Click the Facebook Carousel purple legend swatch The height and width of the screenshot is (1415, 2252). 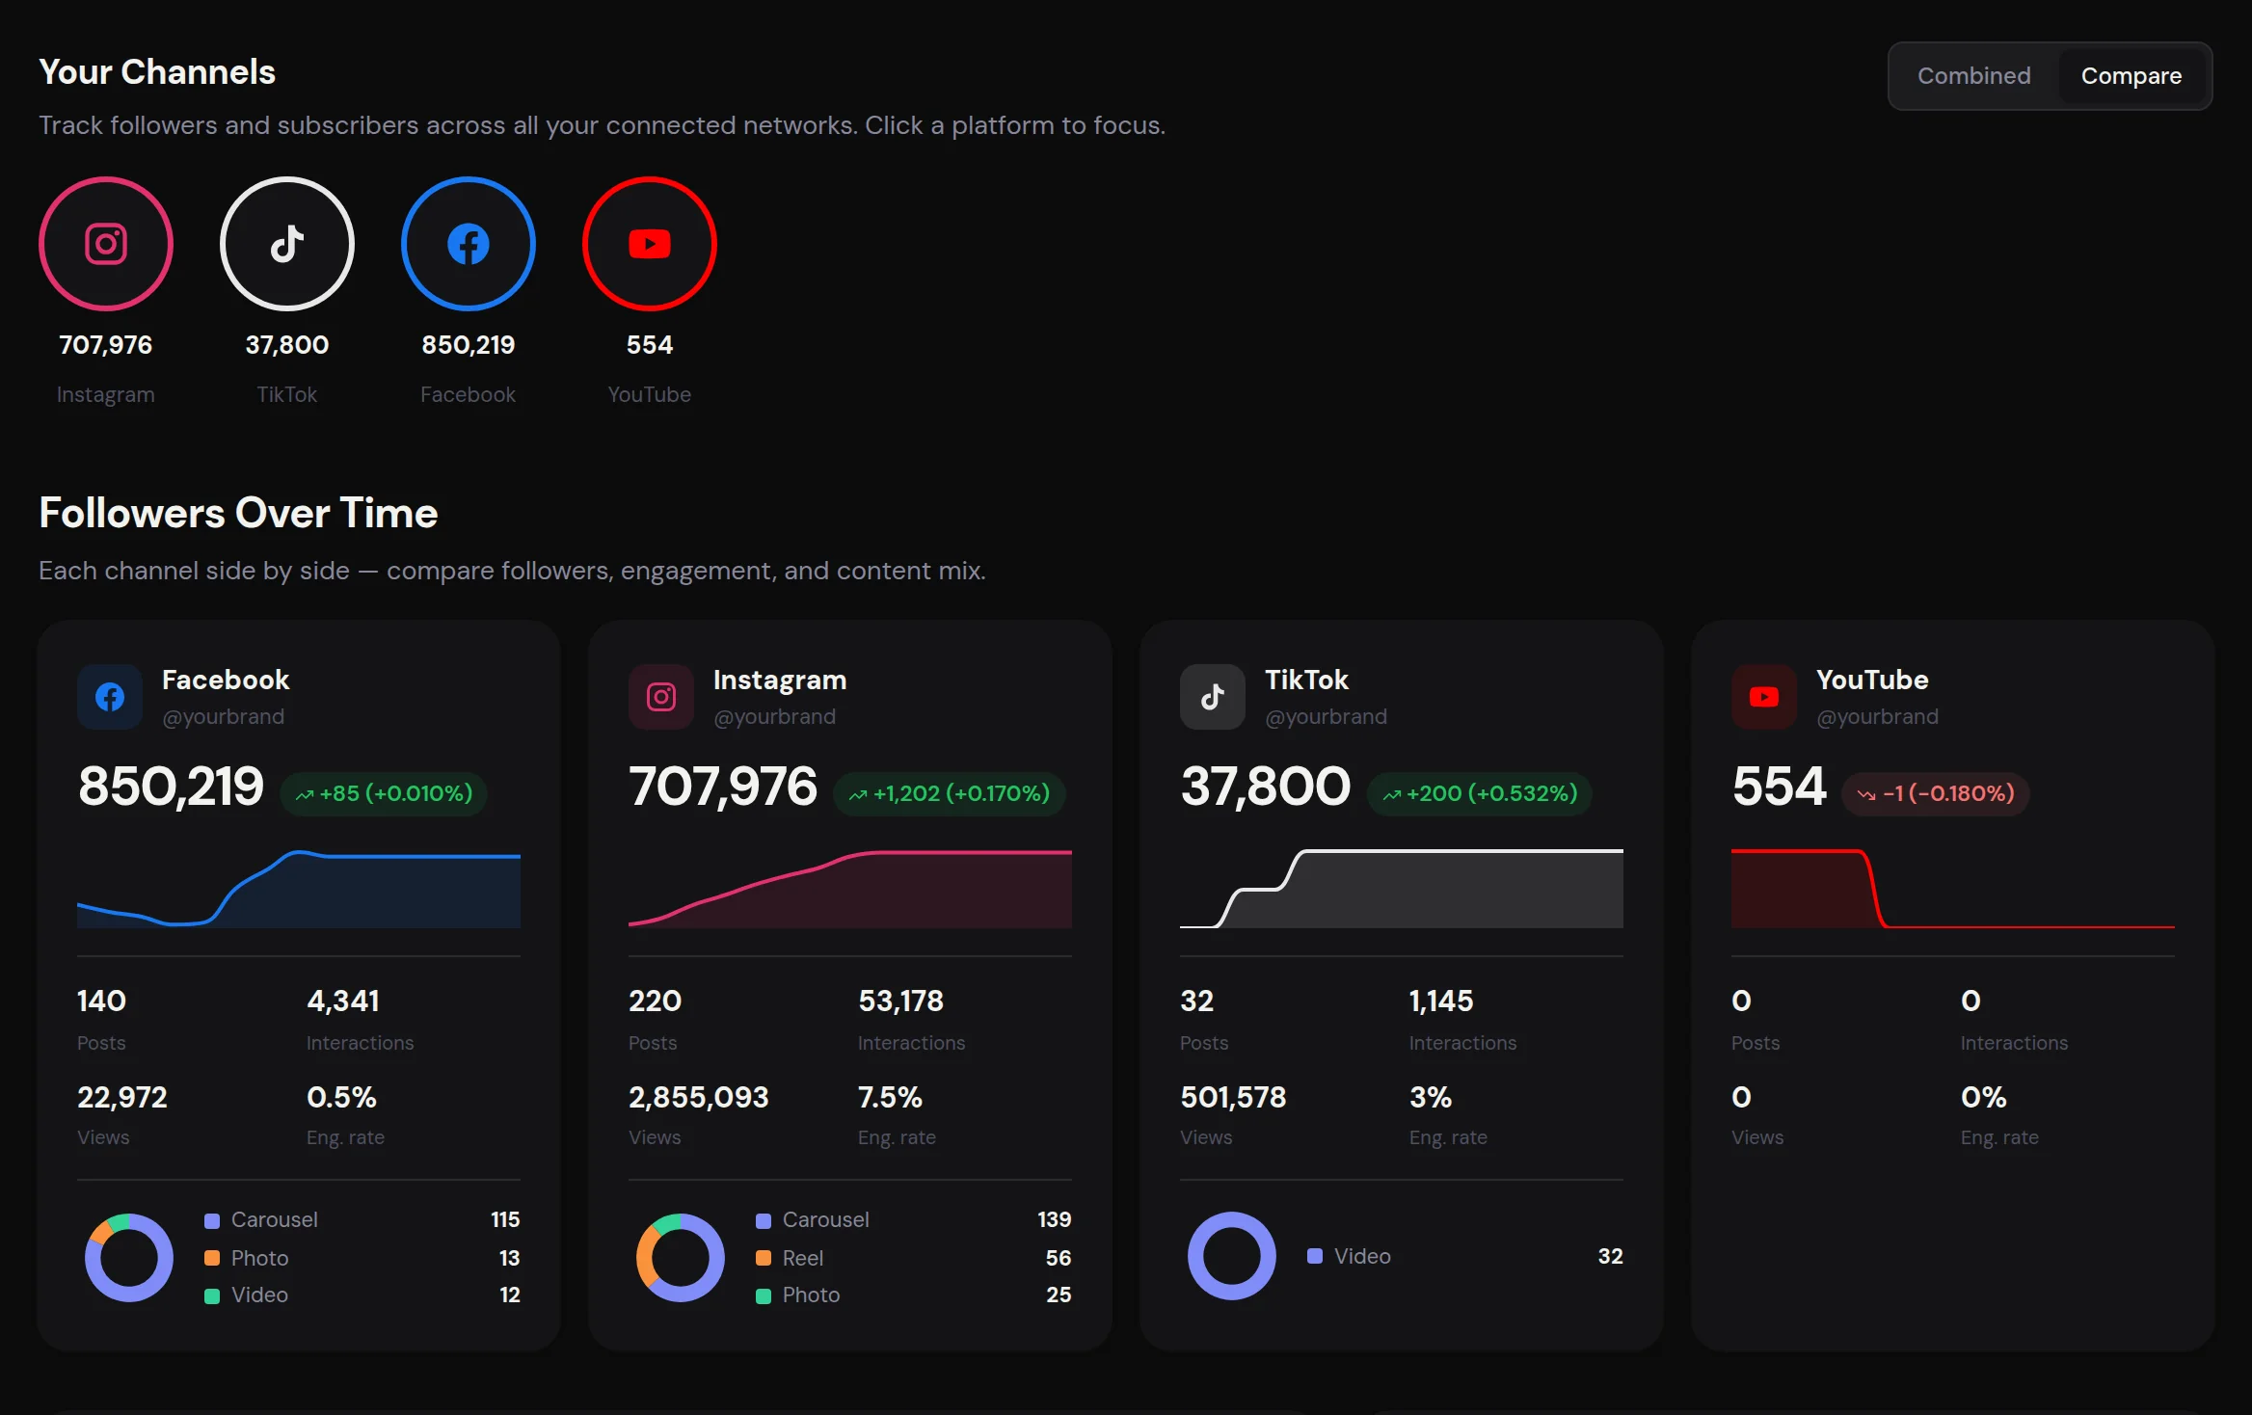[212, 1221]
